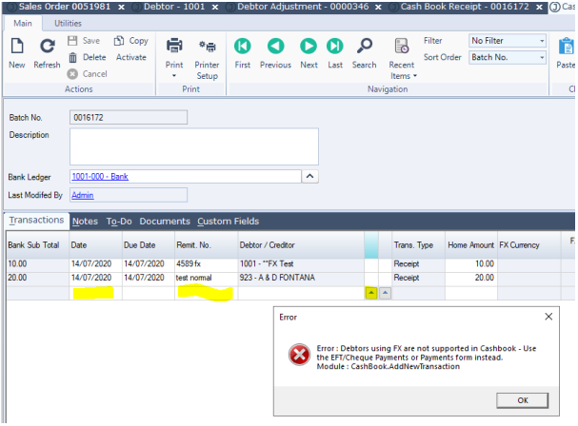This screenshot has width=578, height=426.
Task: Click the 10.00 Home Amount cell
Action: click(471, 263)
